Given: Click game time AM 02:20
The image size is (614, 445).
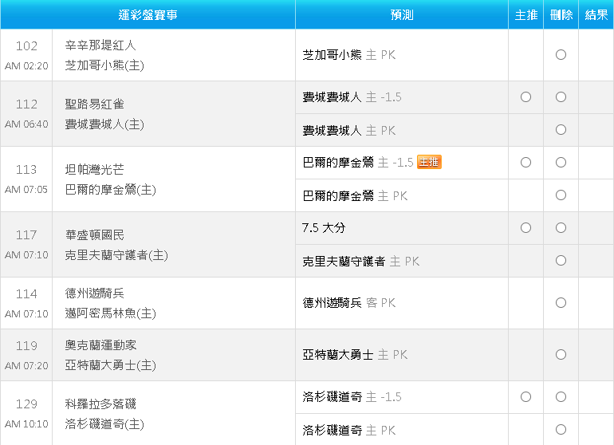Looking at the screenshot, I should point(26,66).
